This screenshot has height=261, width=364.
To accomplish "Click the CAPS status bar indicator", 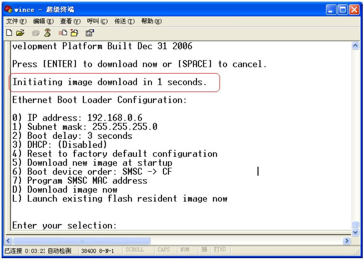I will 163,250.
